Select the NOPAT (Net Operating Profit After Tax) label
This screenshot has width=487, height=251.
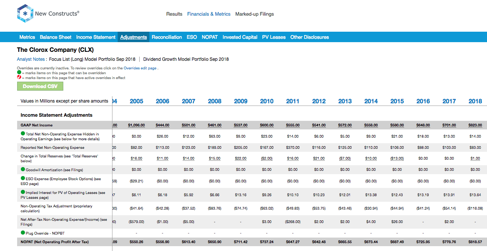coord(55,242)
